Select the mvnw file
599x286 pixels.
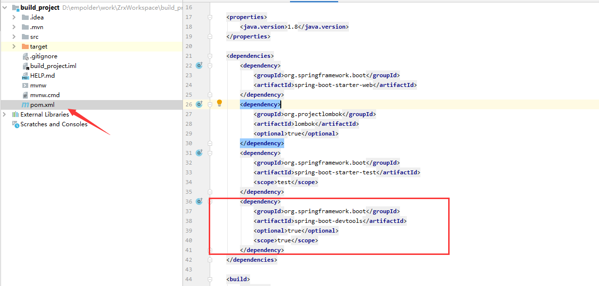pyautogui.click(x=38, y=85)
